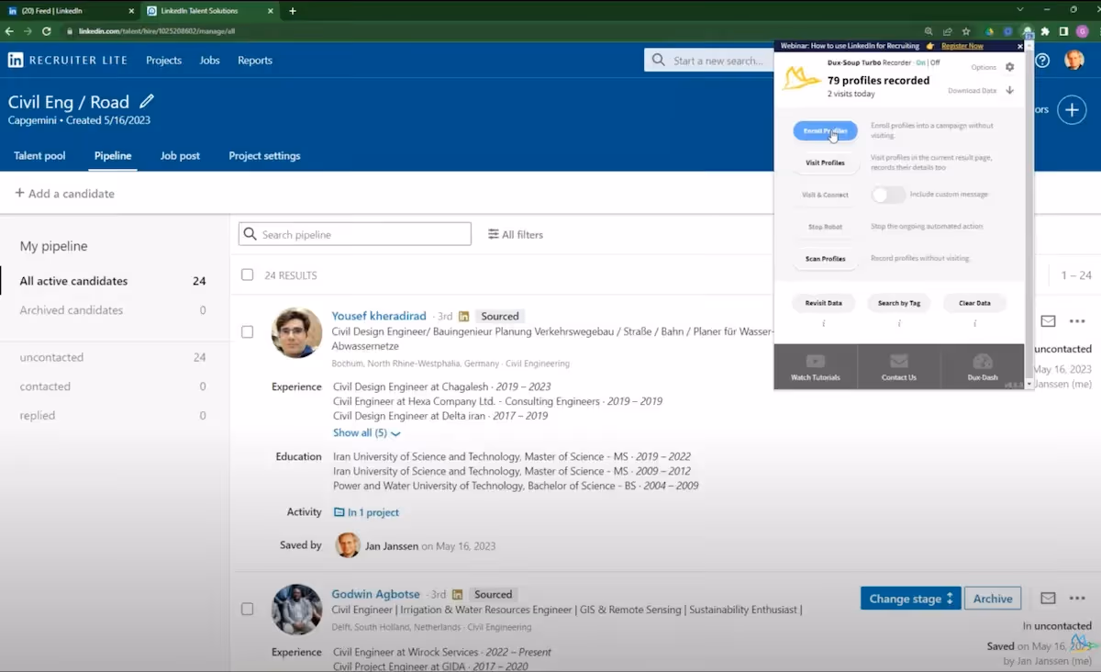This screenshot has width=1101, height=672.
Task: Expand Show all (5) experience
Action: click(366, 432)
